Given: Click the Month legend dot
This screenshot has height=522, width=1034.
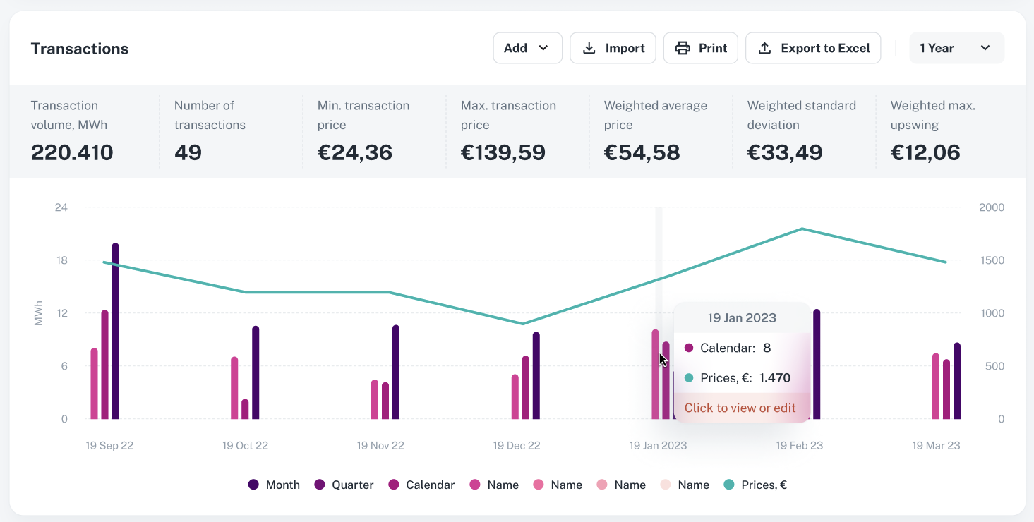Looking at the screenshot, I should (254, 485).
